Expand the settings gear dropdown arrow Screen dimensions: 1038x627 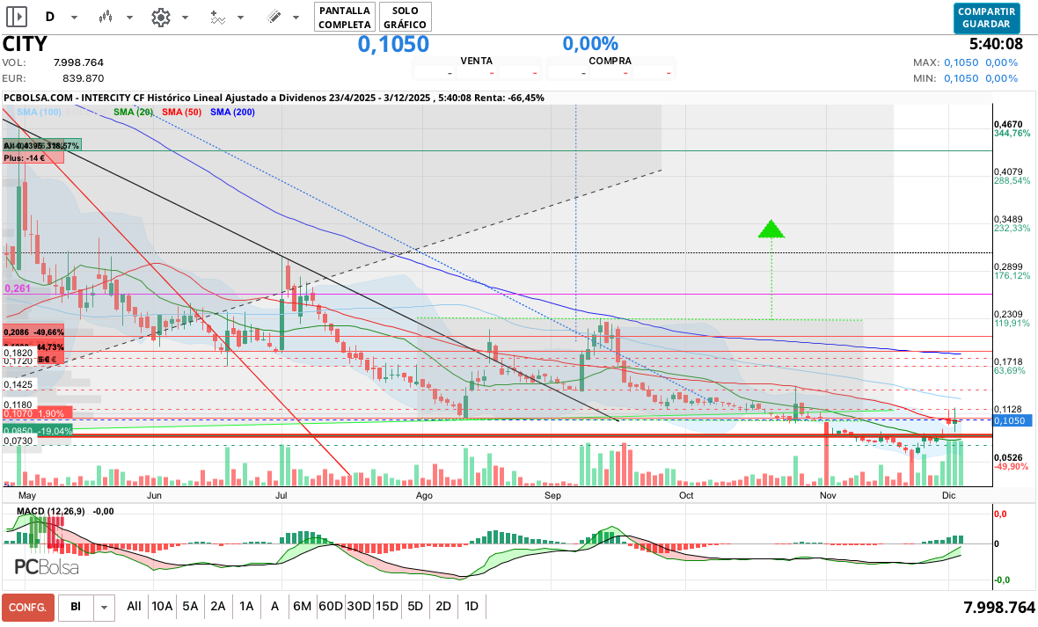(185, 18)
